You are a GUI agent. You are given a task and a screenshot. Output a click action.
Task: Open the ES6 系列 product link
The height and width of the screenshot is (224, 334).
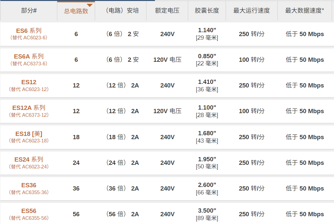click(x=29, y=31)
